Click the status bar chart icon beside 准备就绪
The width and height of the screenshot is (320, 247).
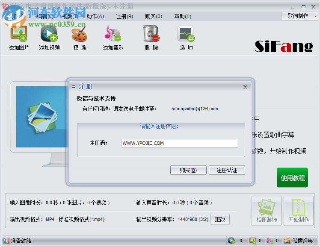6,241
